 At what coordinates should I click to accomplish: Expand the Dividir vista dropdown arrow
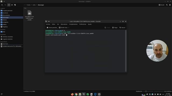[69, 28]
